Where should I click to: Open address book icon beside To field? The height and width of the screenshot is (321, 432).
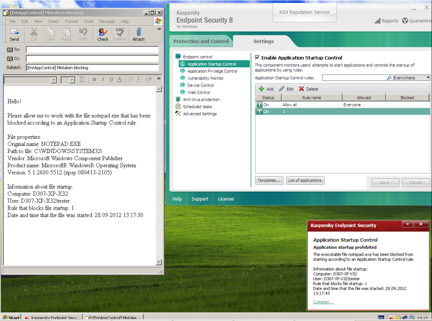(x=10, y=50)
